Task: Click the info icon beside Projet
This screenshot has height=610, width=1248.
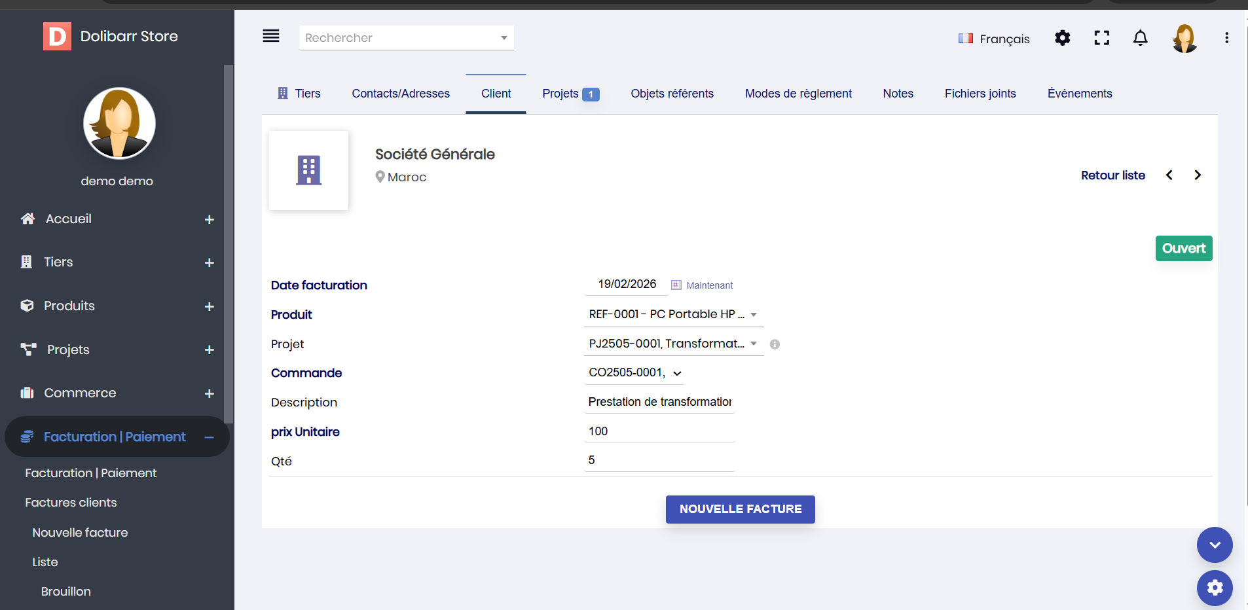Action: click(x=775, y=344)
